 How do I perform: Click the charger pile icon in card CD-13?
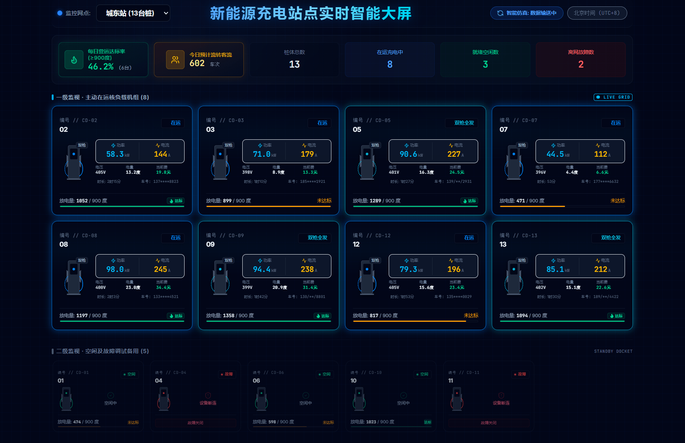[x=514, y=278]
